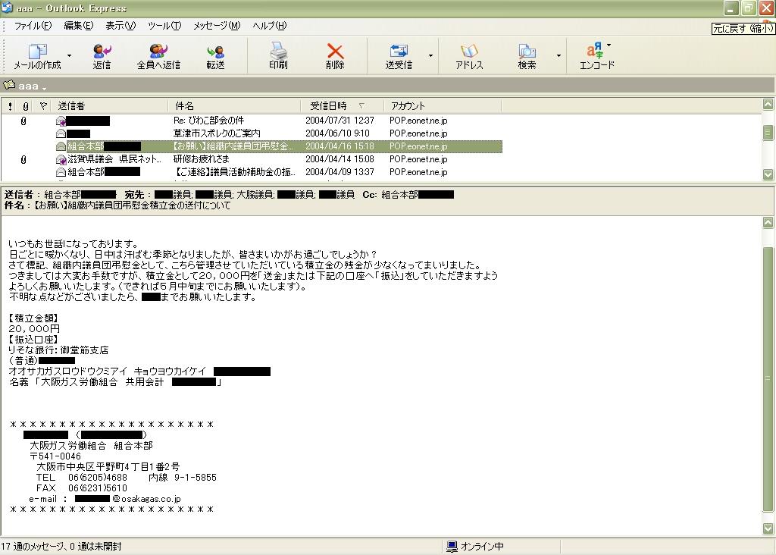Click the Outlook Express title bar icon
The height and width of the screenshot is (555, 776).
(8, 8)
